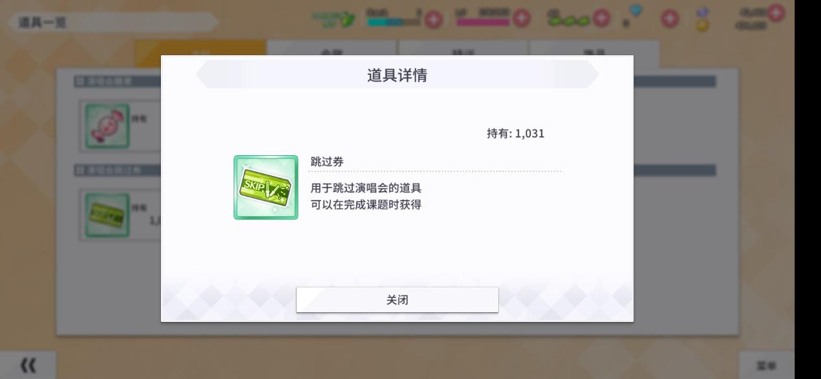Click the plus beside the pink LP bar
Image resolution: width=821 pixels, height=379 pixels.
(x=521, y=19)
